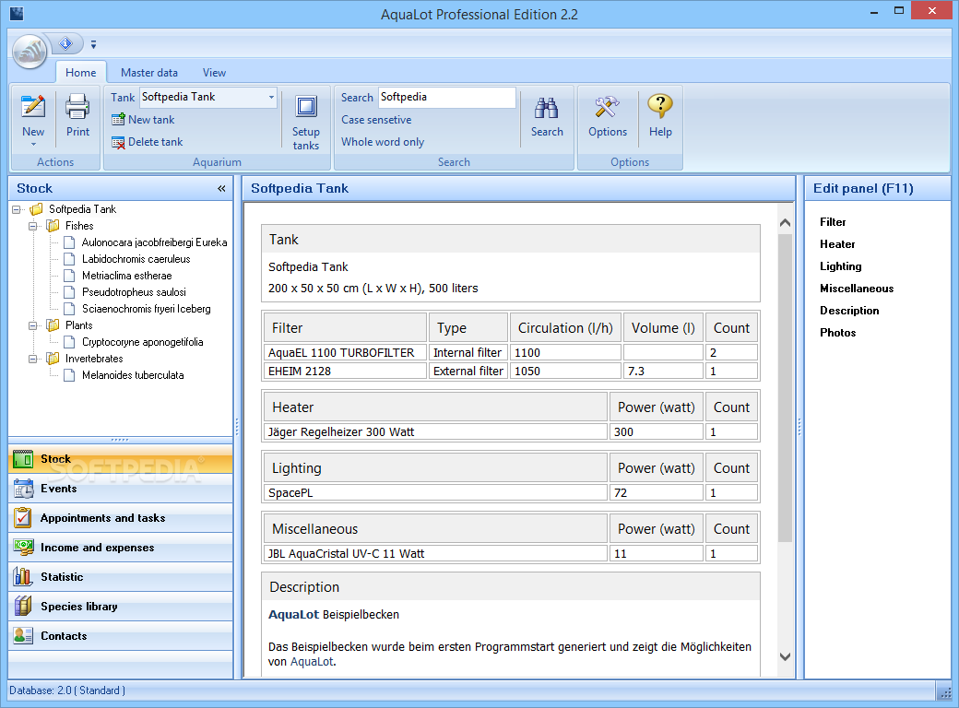Screen dimensions: 959x708
Task: Open the Heater edit panel link
Action: (x=837, y=244)
